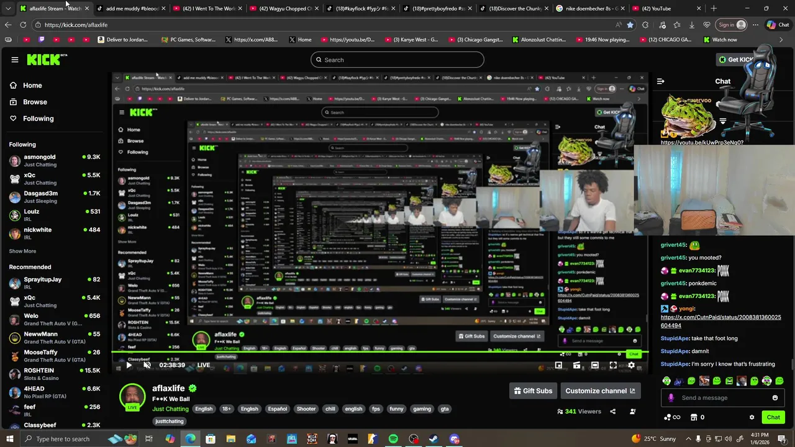Select the 18+ tag
Image resolution: width=795 pixels, height=447 pixels.
[227, 409]
